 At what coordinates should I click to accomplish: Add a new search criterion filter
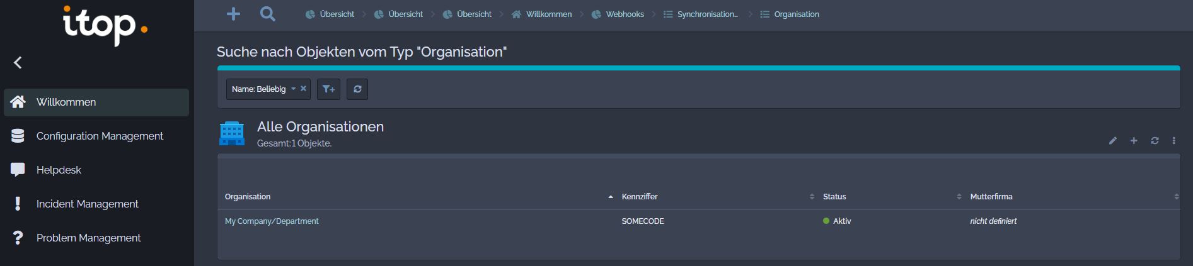point(328,89)
